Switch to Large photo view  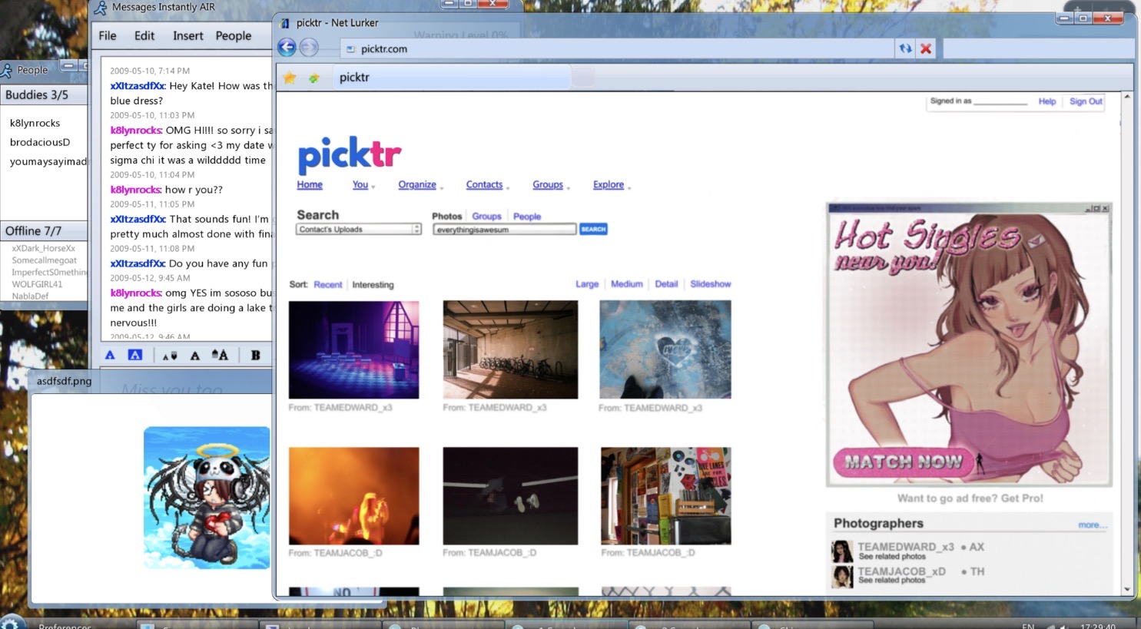(587, 284)
